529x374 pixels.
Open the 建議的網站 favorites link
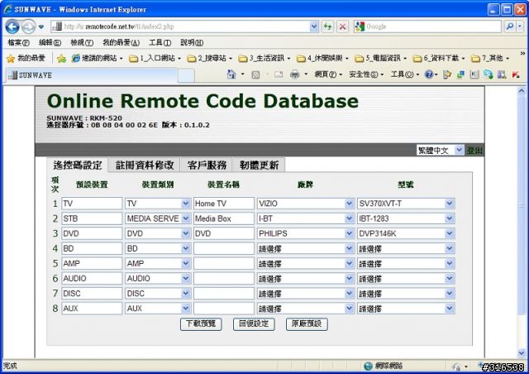point(97,59)
